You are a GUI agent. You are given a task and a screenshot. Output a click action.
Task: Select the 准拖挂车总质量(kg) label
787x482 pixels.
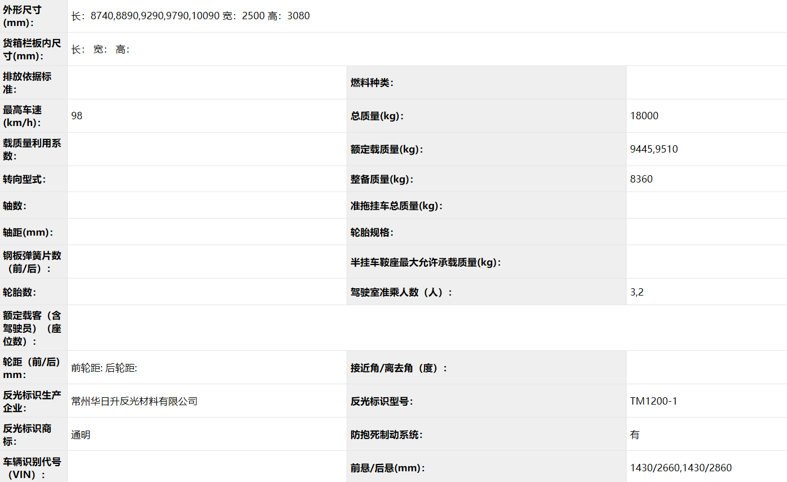click(x=396, y=206)
